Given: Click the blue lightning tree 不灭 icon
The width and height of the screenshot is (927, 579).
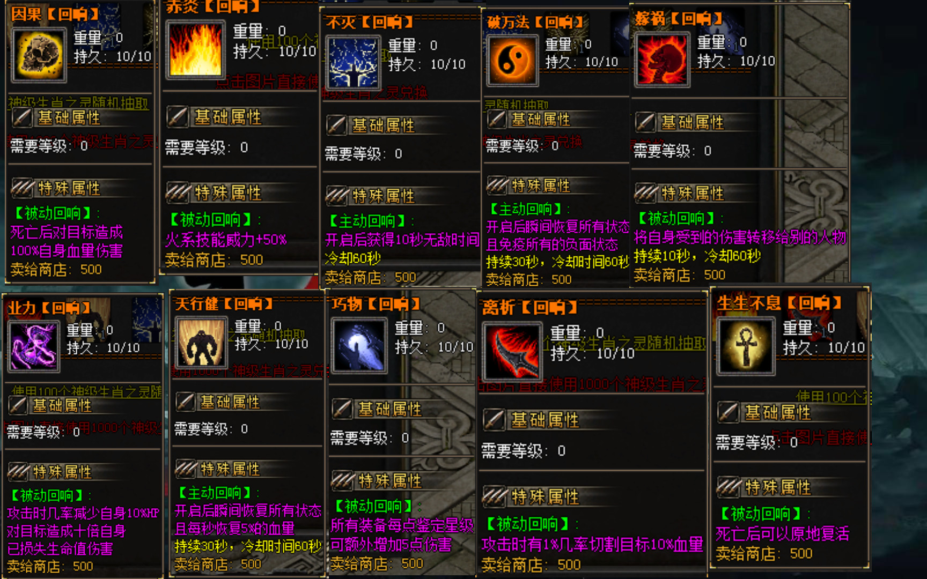Looking at the screenshot, I should [353, 62].
